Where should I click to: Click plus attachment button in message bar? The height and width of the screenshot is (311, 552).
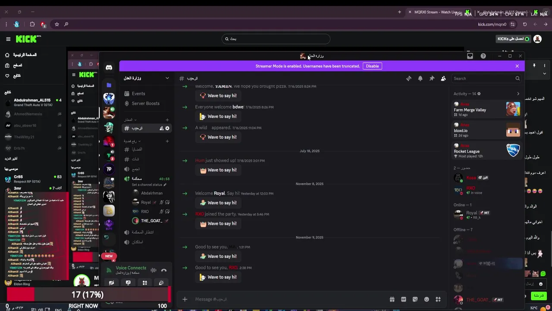pos(185,299)
